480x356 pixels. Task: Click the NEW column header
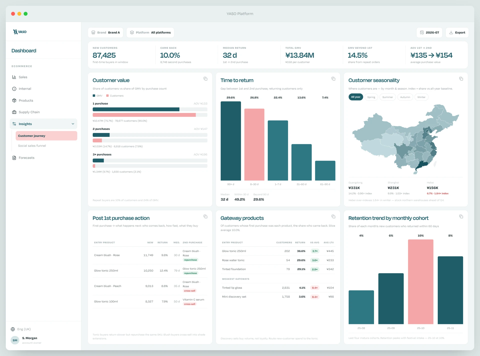150,243
